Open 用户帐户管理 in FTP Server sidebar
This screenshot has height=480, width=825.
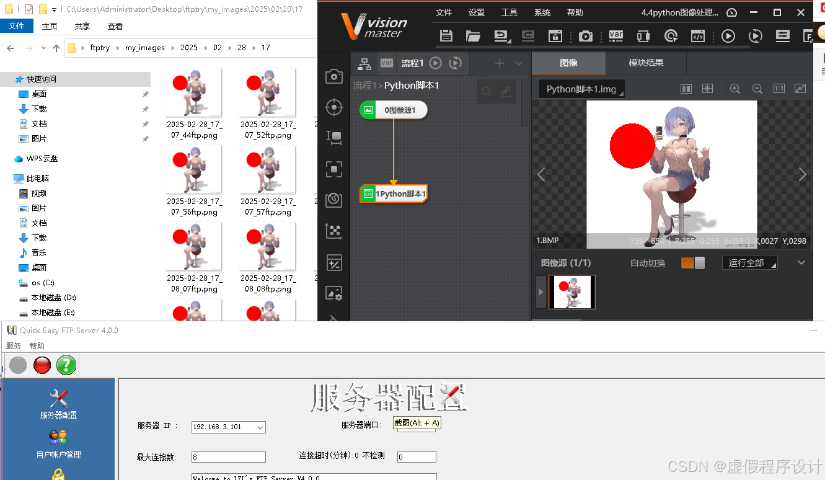58,443
